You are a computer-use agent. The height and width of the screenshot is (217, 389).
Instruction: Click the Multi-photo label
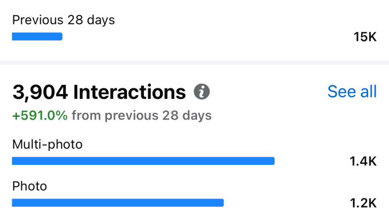pos(47,145)
